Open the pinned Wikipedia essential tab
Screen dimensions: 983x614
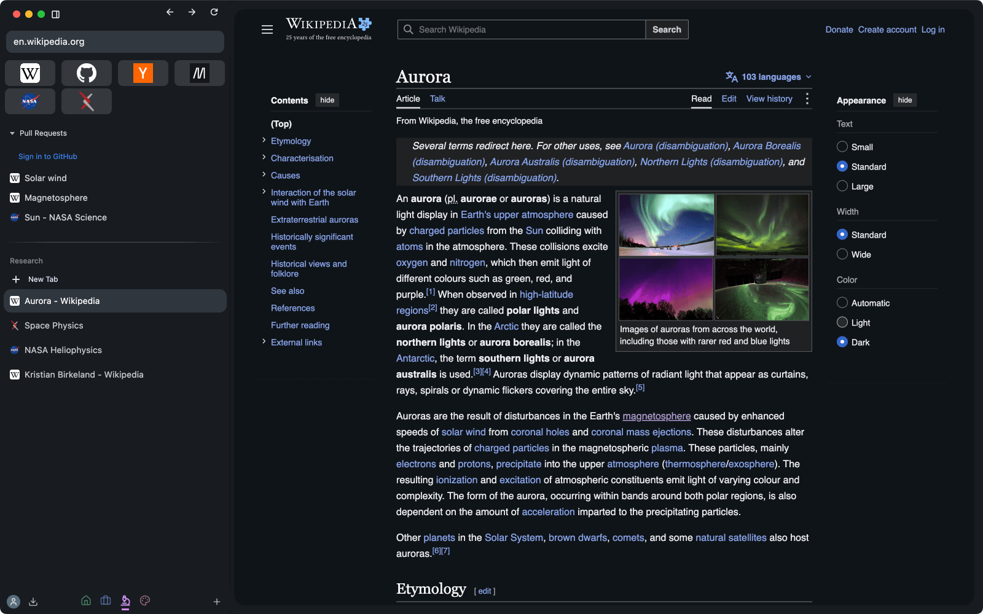pos(30,73)
